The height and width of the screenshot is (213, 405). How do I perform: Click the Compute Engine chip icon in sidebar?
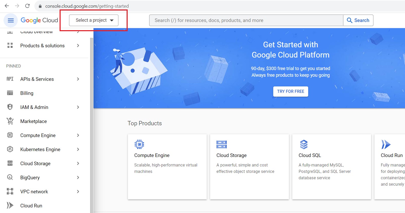(10, 135)
